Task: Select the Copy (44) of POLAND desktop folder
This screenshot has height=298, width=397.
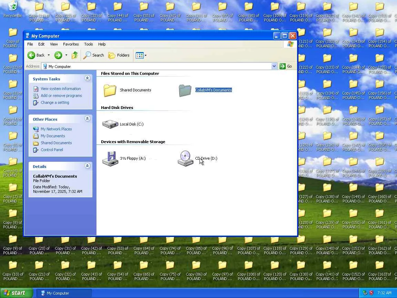Action: (x=118, y=13)
